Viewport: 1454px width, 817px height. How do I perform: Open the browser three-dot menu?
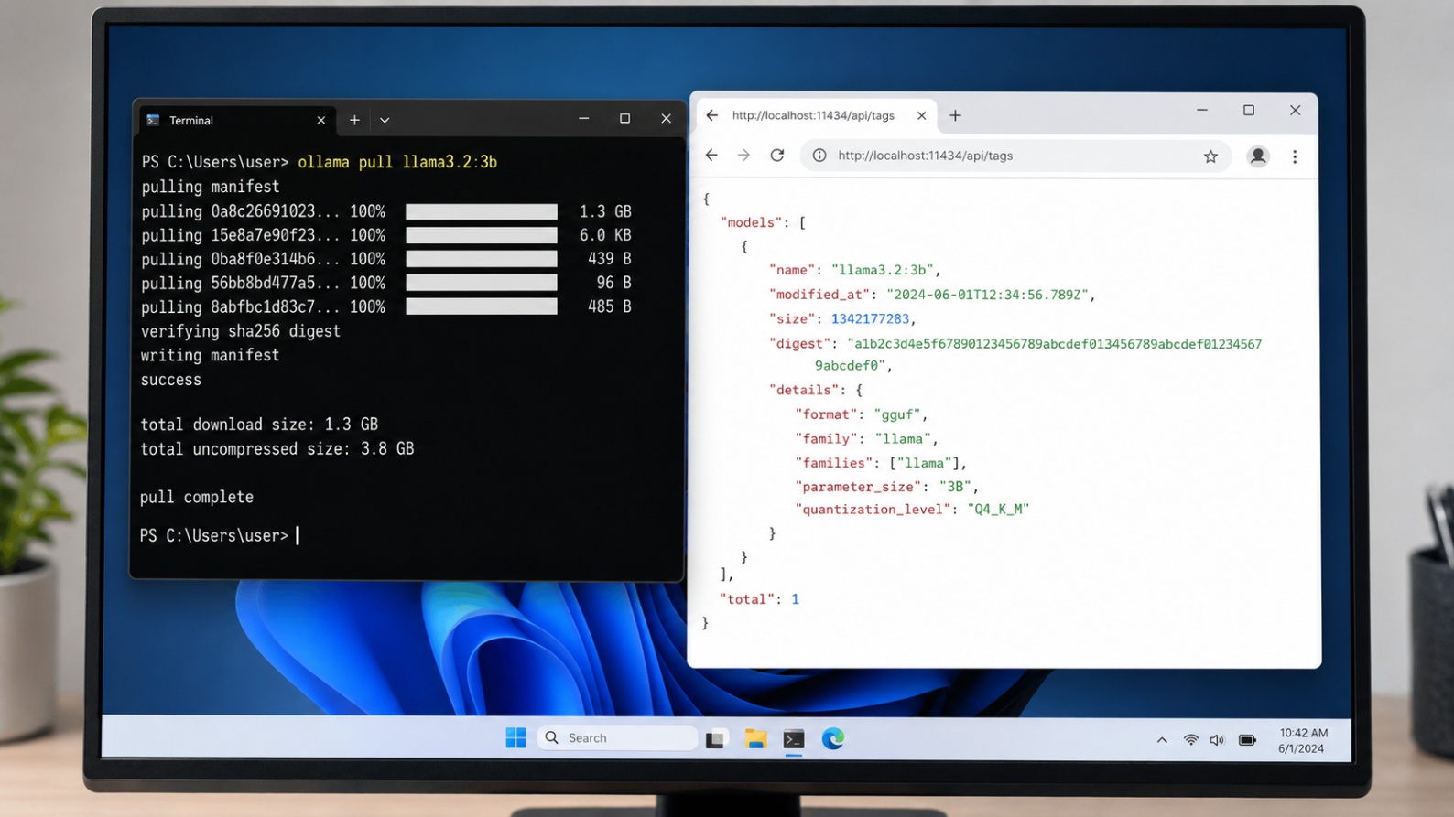tap(1295, 156)
